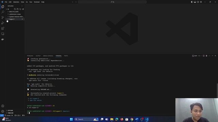This screenshot has height=122, width=218.
Task: Open the Terminal menu
Action: (37, 2)
